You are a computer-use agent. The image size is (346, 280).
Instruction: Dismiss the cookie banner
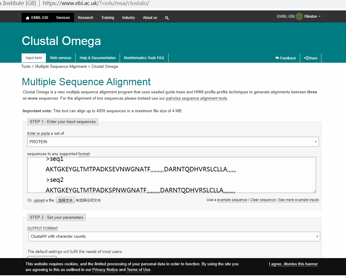[x=293, y=264]
